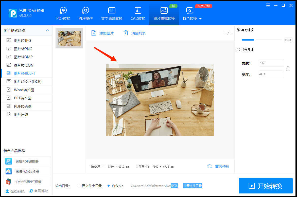Click the Word转长图 document icon
The width and height of the screenshot is (297, 197).
9,89
